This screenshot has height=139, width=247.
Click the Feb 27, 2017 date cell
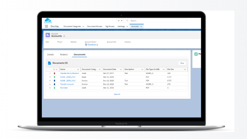click(x=108, y=73)
